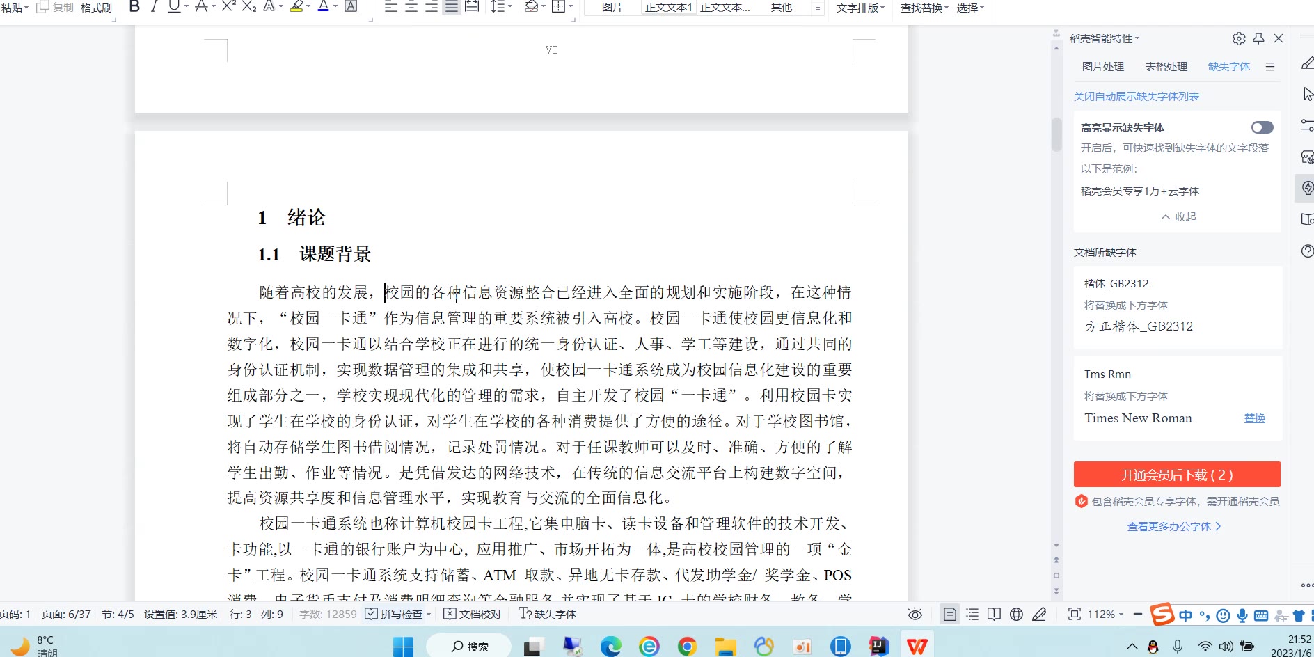Open settings gear in font panel

1238,39
